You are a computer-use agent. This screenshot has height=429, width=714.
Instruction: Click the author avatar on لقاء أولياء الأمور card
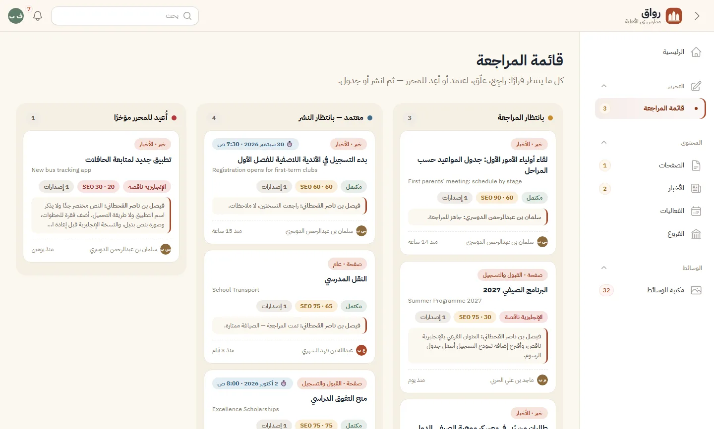542,242
